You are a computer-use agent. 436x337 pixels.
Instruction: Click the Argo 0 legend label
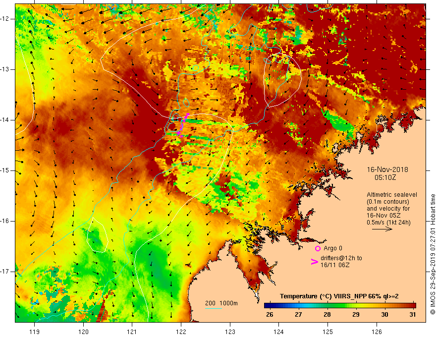point(333,248)
